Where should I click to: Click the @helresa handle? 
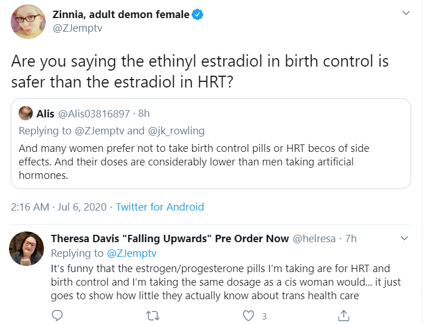pos(314,239)
